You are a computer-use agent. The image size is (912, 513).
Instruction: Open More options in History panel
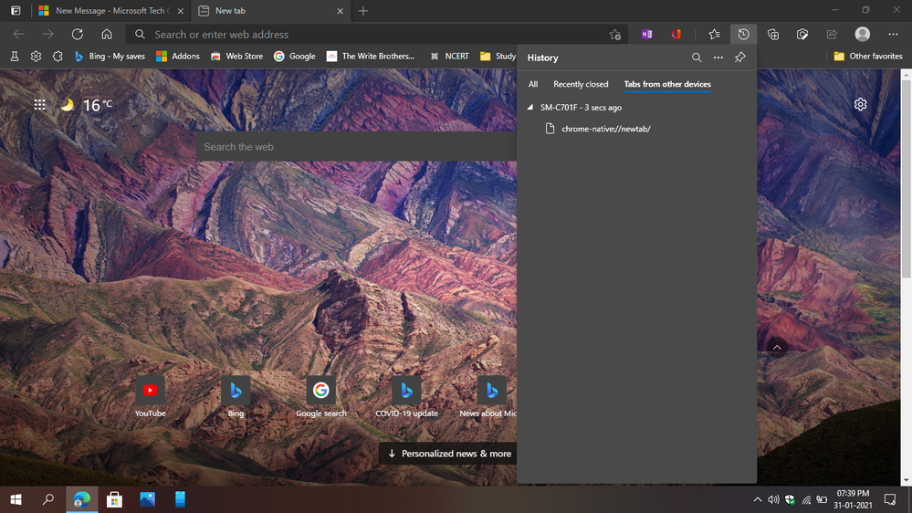pos(718,58)
